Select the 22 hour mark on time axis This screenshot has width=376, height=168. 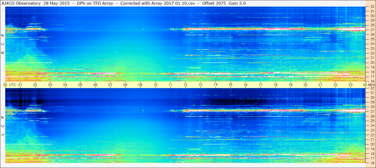[x=335, y=85]
